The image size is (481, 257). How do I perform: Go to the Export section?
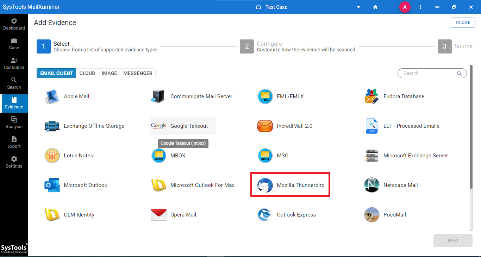point(14,143)
